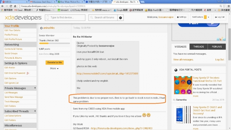Open Contacts & Friends in sidebar
The height and width of the screenshot is (130, 231).
(13, 49)
